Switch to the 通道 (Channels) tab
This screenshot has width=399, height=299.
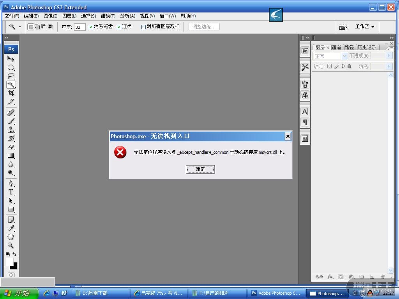coord(336,47)
